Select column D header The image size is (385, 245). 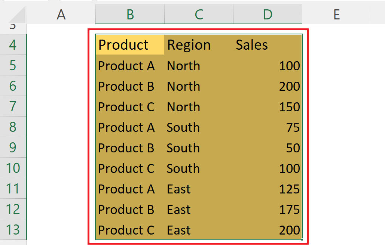point(268,15)
